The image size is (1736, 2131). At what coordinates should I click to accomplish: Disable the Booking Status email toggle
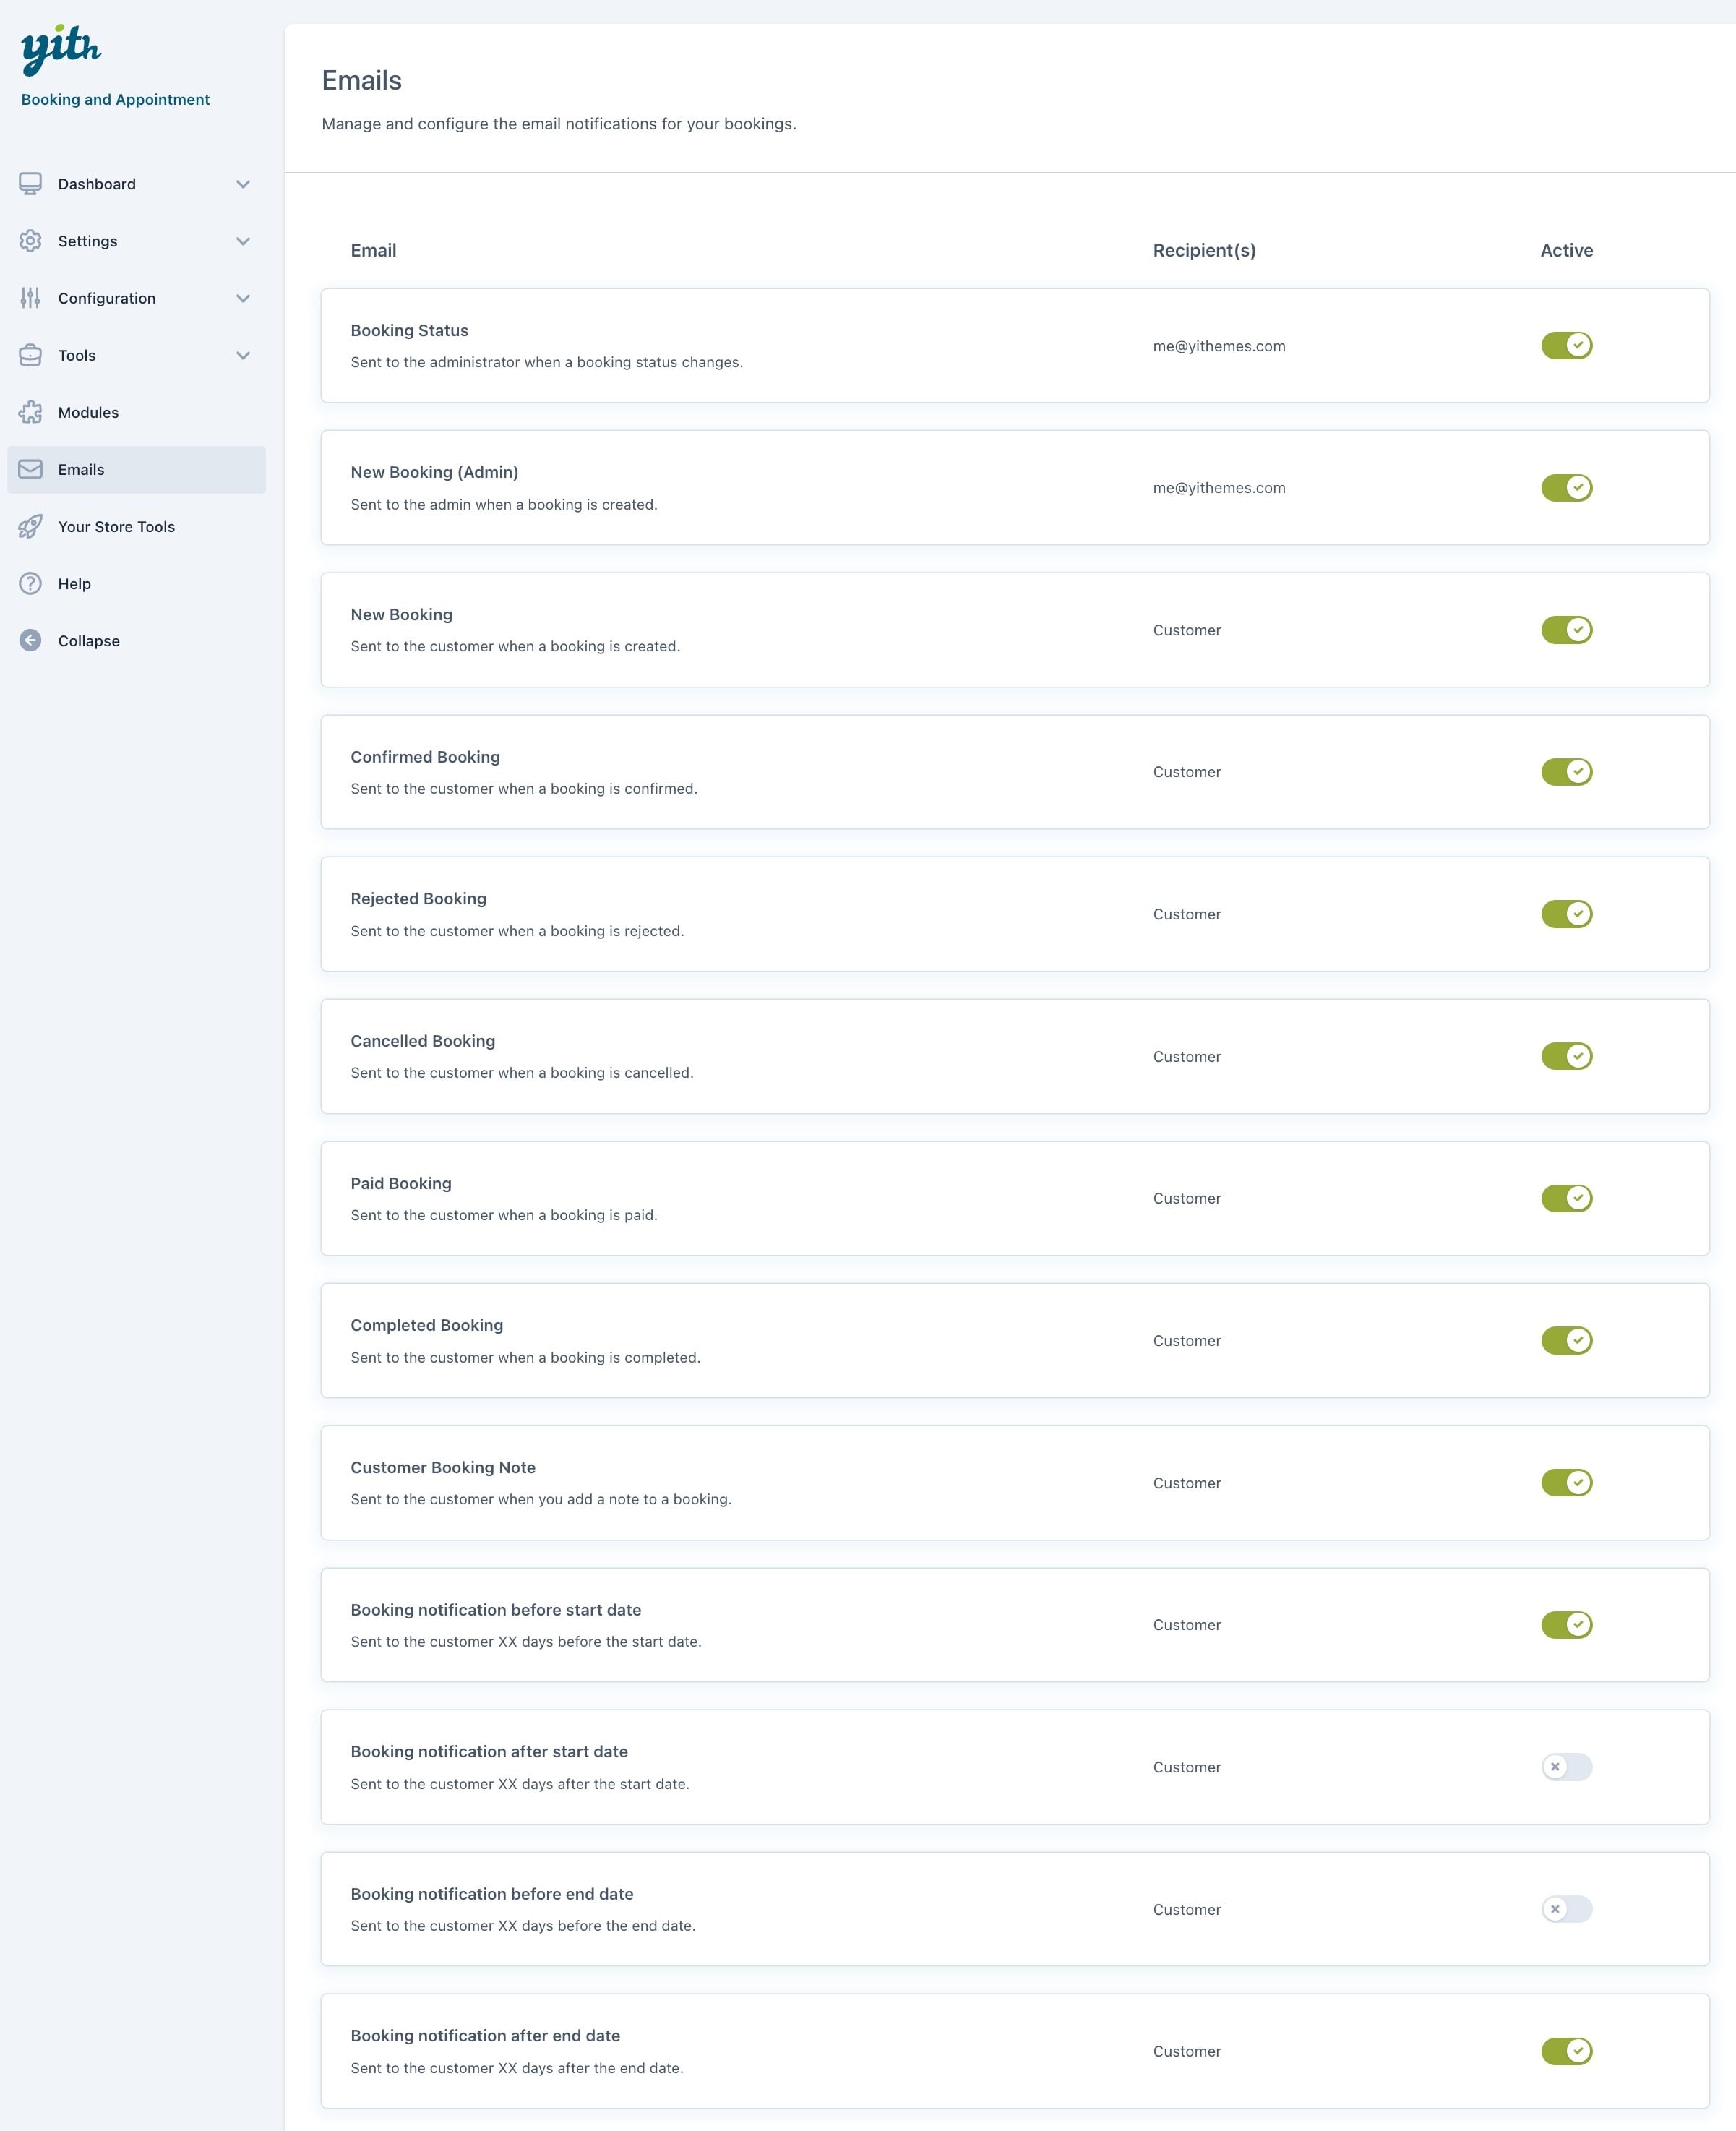point(1566,345)
